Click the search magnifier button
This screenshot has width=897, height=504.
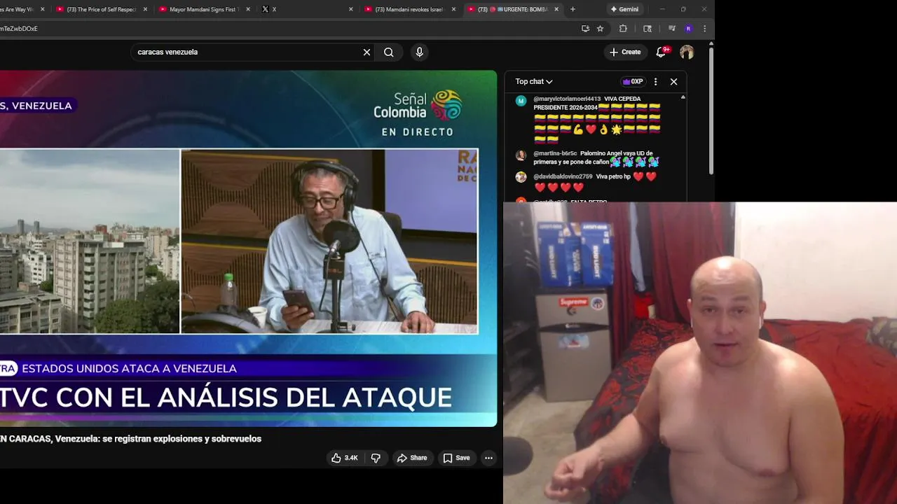tap(389, 52)
